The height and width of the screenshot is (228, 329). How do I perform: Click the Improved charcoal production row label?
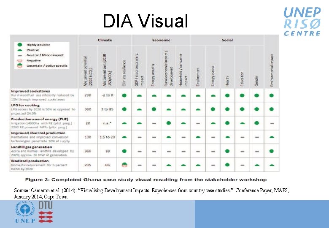click(x=38, y=133)
